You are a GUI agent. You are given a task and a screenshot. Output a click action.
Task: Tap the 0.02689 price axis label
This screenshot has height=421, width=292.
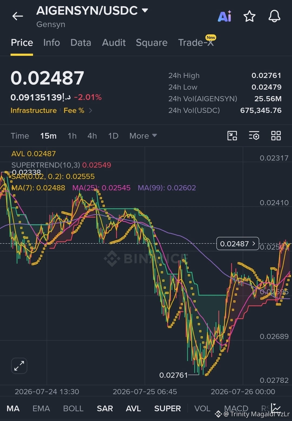[274, 336]
